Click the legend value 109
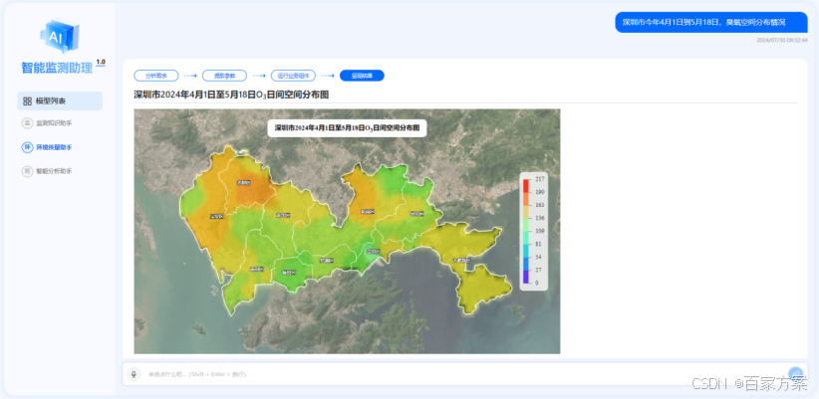This screenshot has height=399, width=819. coord(540,231)
